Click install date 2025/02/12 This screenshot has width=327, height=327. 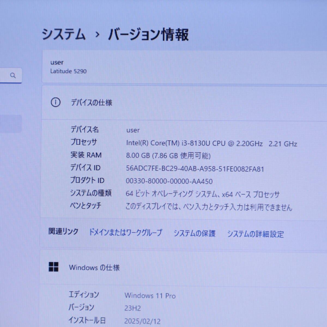pos(143,321)
